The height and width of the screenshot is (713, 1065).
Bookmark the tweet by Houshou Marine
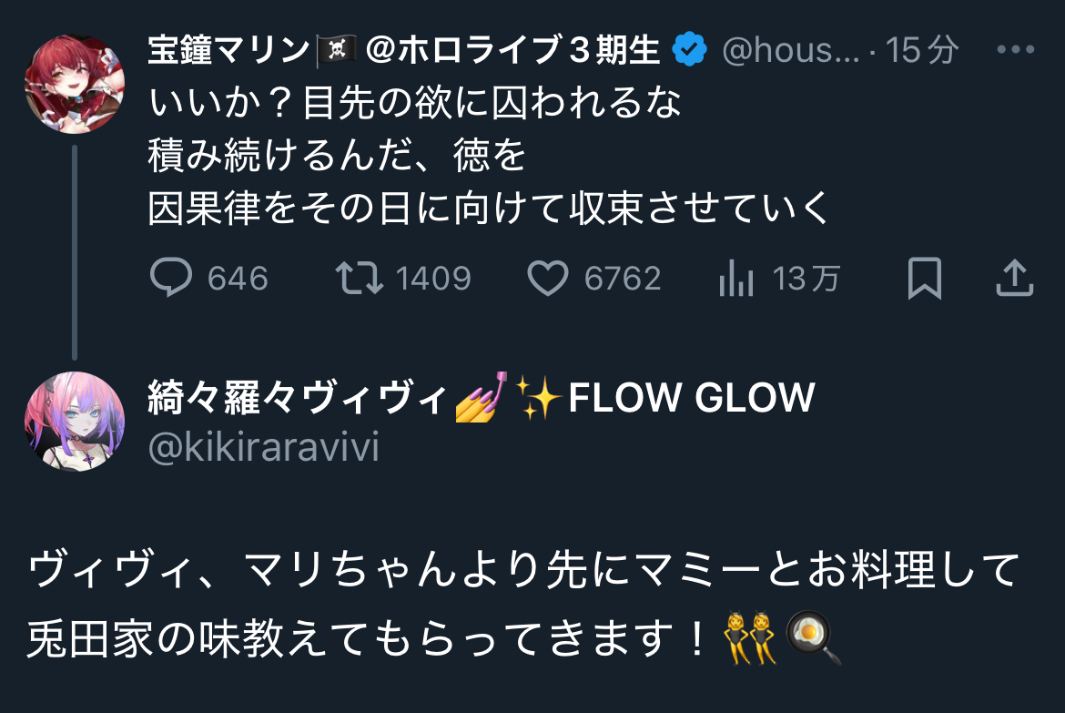point(925,278)
